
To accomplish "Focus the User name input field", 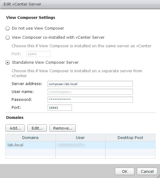I will [x=90, y=92].
